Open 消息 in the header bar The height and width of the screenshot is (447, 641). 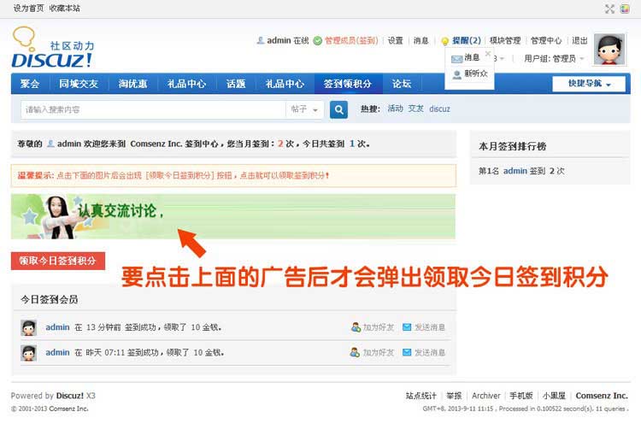(420, 41)
